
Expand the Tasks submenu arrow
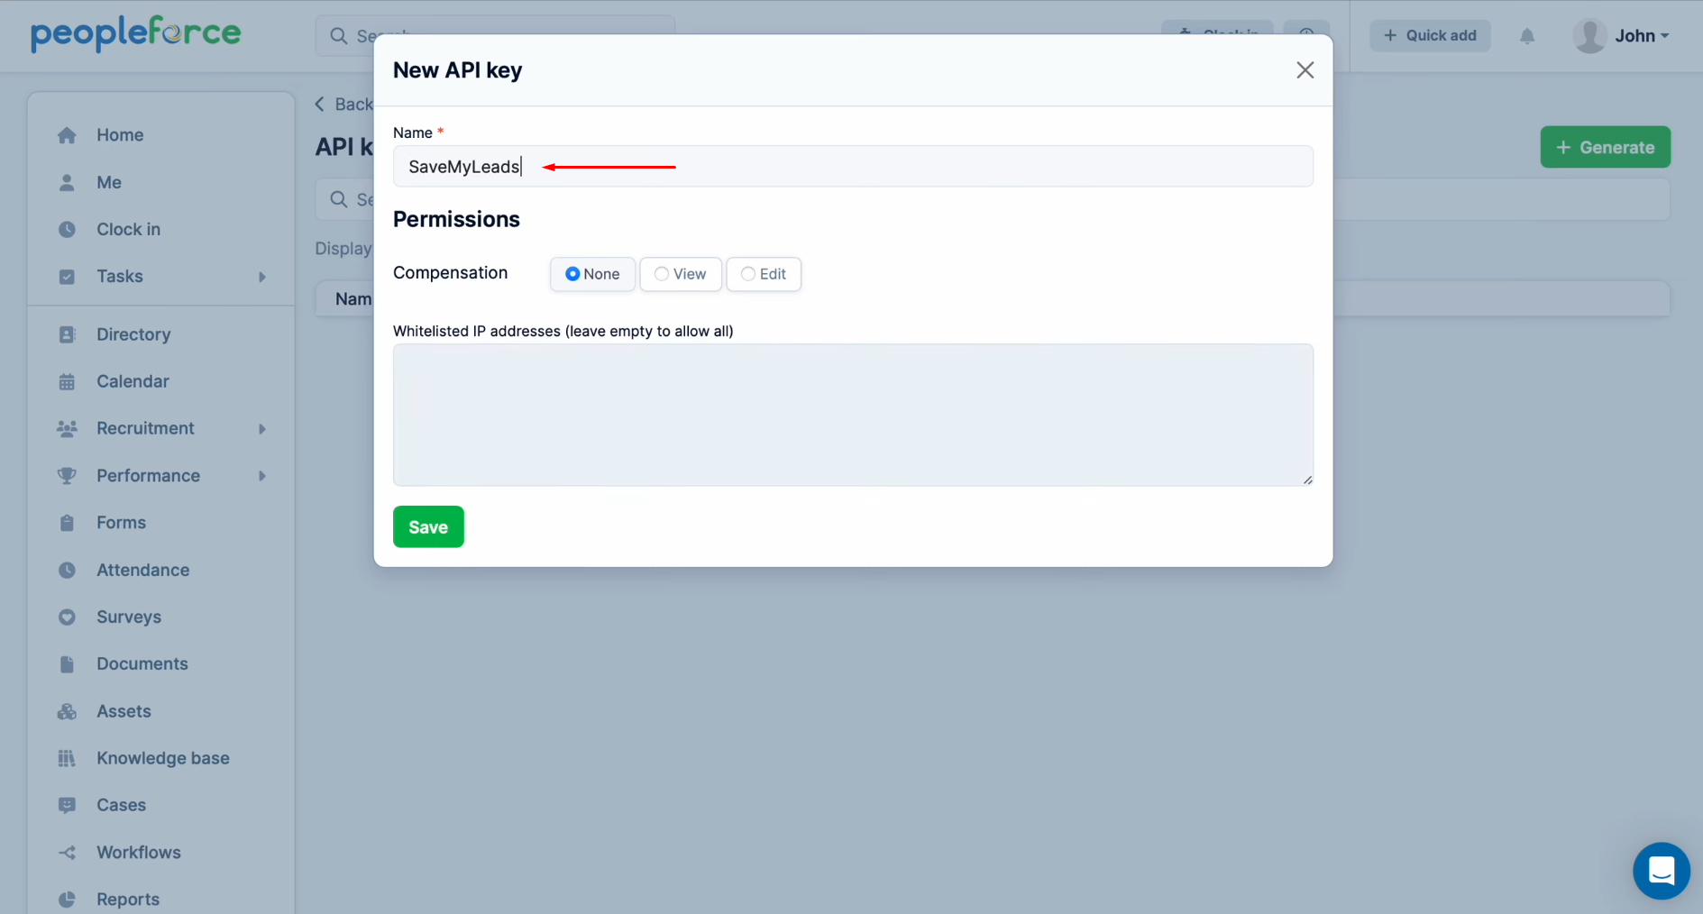(x=262, y=277)
